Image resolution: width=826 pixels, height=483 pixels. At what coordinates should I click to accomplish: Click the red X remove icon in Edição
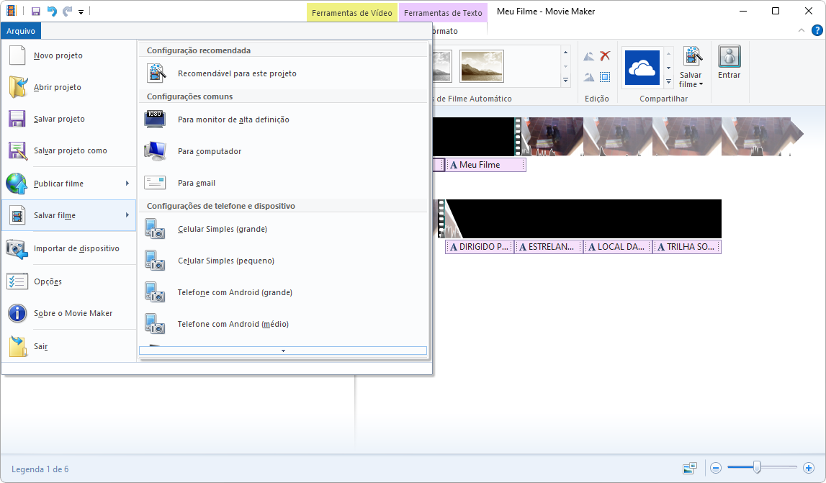pyautogui.click(x=605, y=56)
